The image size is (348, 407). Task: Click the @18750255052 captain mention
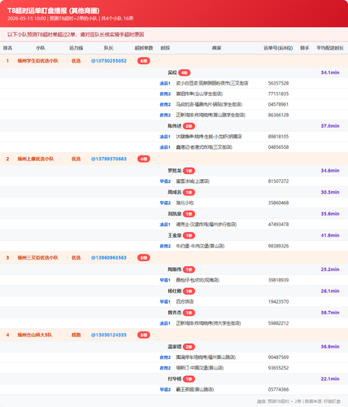point(109,61)
